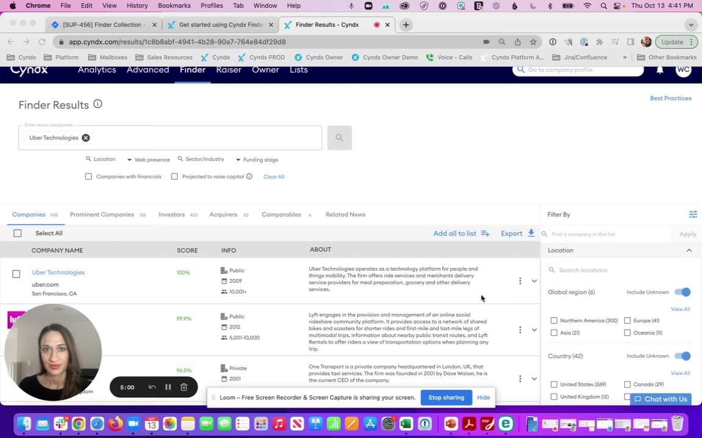
Task: Delete the Loom recording
Action: (x=183, y=387)
